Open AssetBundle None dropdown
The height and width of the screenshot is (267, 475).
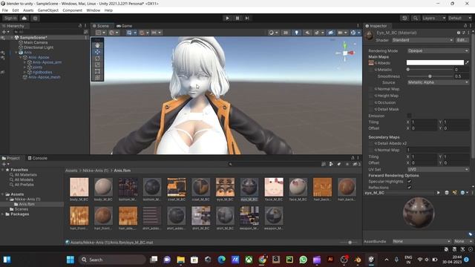422,241
